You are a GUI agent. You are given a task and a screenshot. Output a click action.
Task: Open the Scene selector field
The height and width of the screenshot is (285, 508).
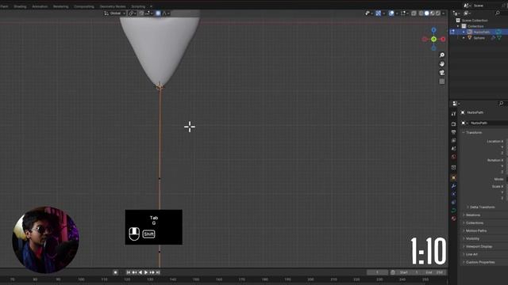point(486,6)
